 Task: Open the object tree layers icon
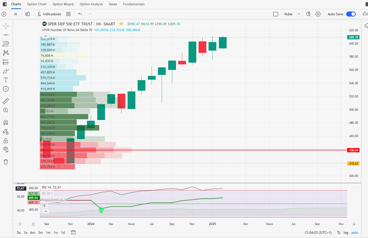point(366,26)
